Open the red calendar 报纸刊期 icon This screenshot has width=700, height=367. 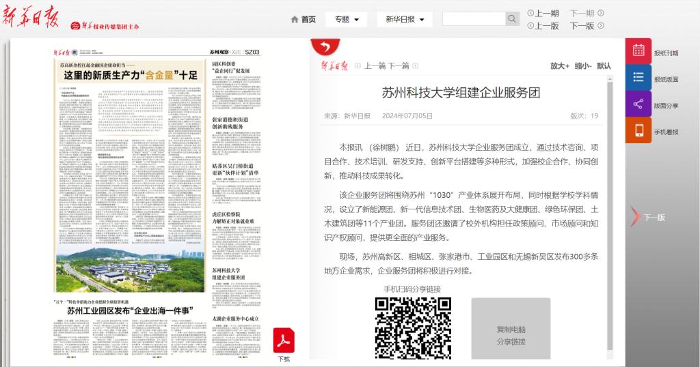click(x=638, y=50)
